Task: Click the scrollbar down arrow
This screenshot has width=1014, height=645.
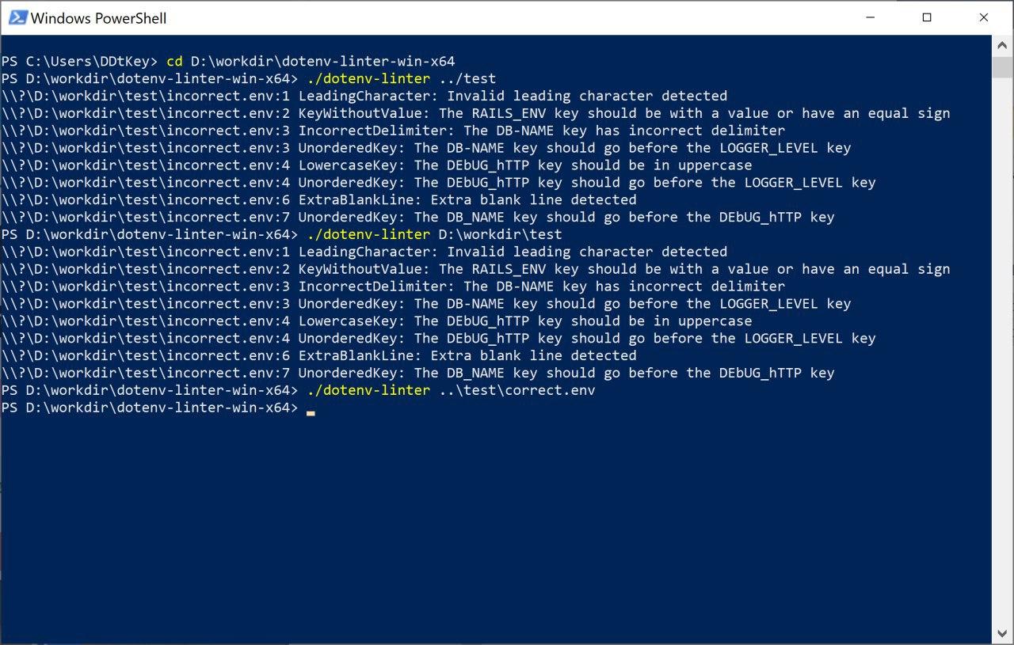Action: [1003, 634]
